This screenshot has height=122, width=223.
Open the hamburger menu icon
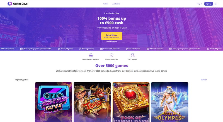[215, 4]
